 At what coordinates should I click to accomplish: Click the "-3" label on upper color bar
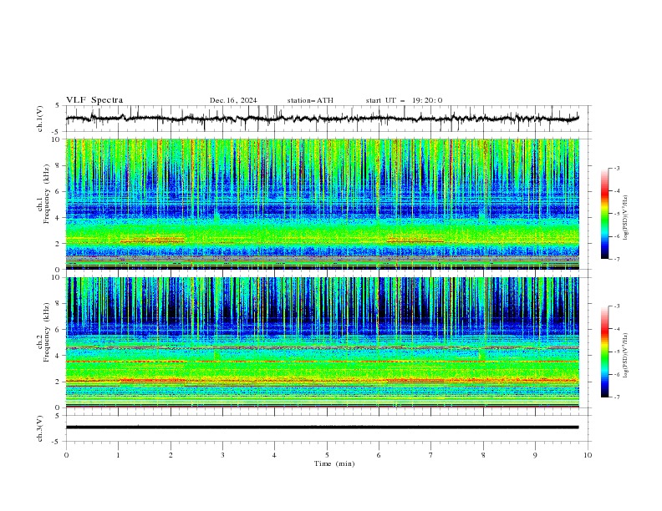[x=617, y=168]
